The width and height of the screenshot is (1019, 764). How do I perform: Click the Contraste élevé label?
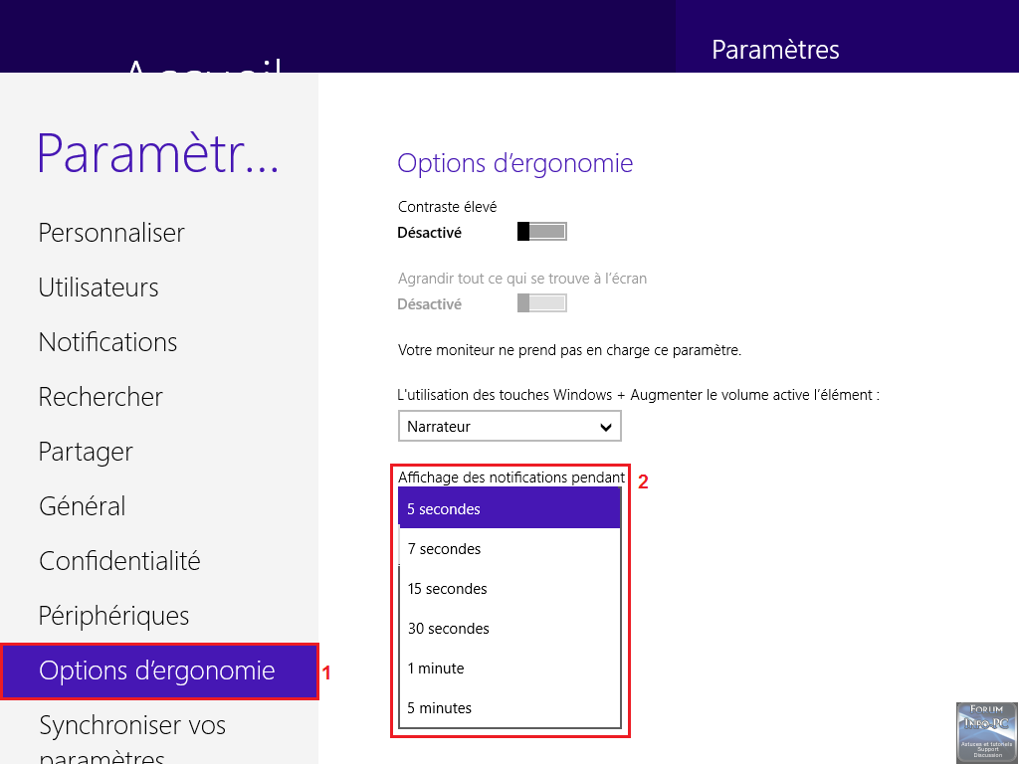(447, 207)
